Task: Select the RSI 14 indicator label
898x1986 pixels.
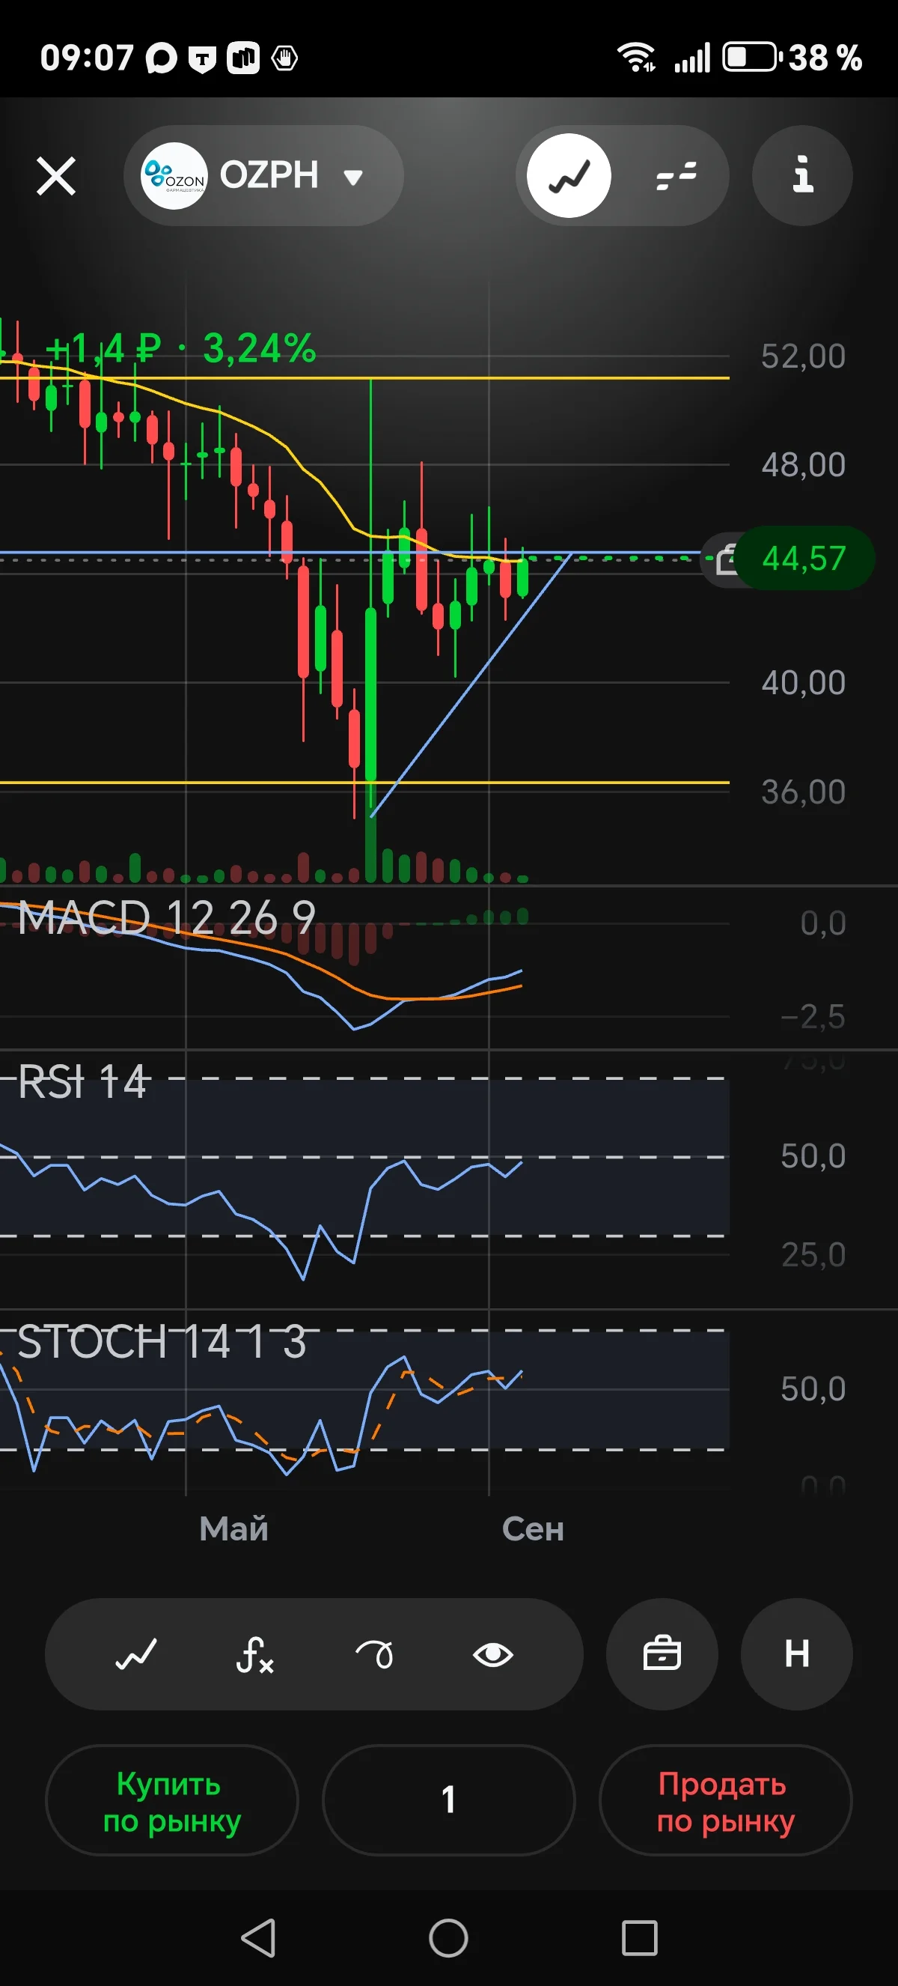Action: 82,1081
